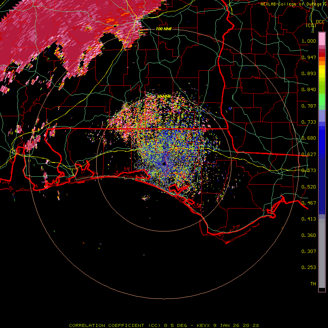Select the 1.000 legend value
The image size is (328, 328).
click(309, 41)
